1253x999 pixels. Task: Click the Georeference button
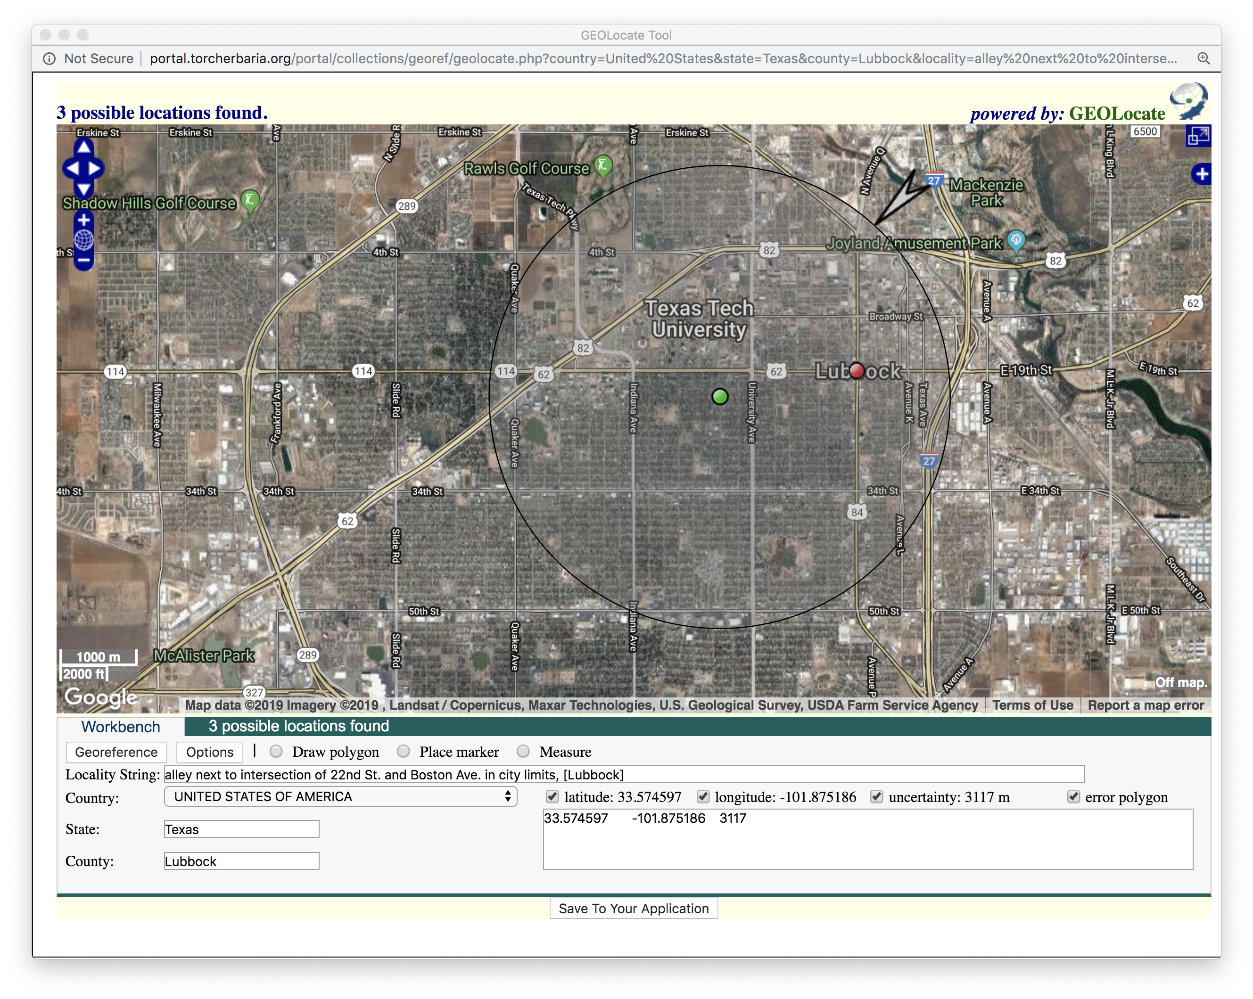tap(116, 752)
